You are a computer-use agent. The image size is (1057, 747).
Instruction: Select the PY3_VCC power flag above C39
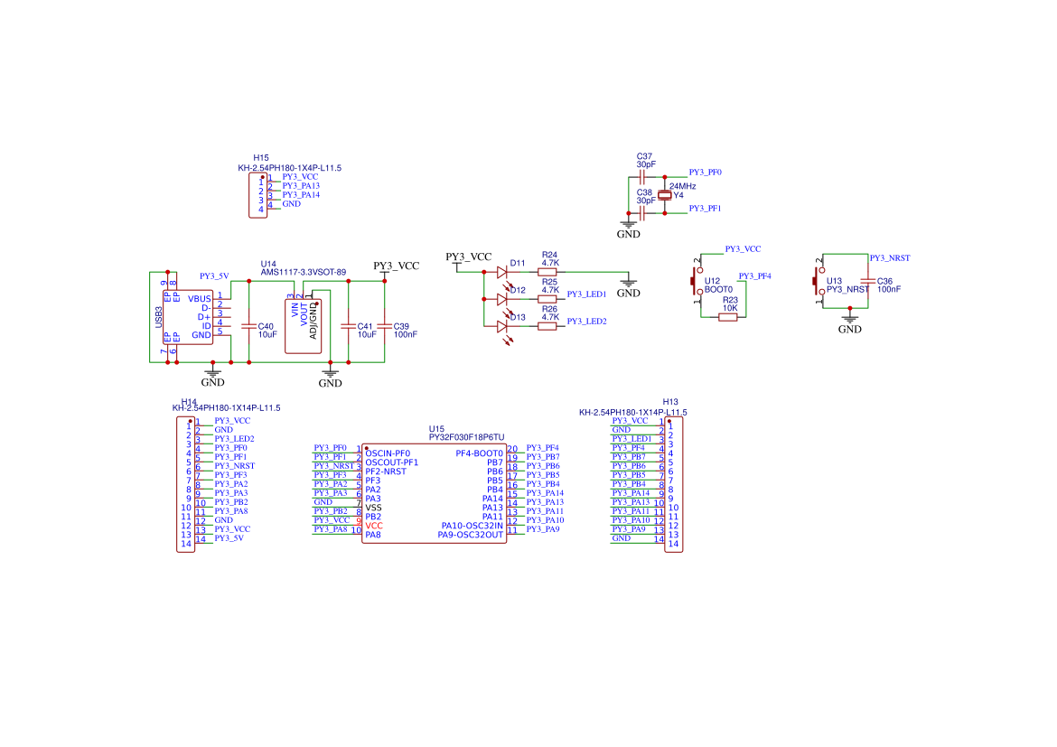pyautogui.click(x=397, y=267)
